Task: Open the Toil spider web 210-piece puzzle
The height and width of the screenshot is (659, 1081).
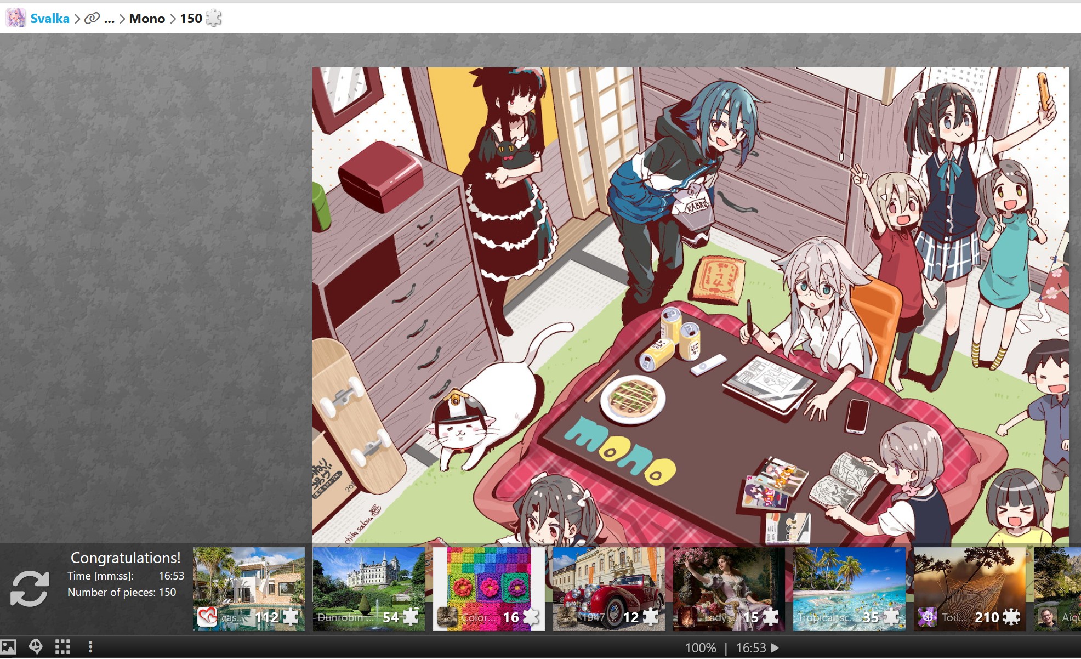Action: point(969,589)
